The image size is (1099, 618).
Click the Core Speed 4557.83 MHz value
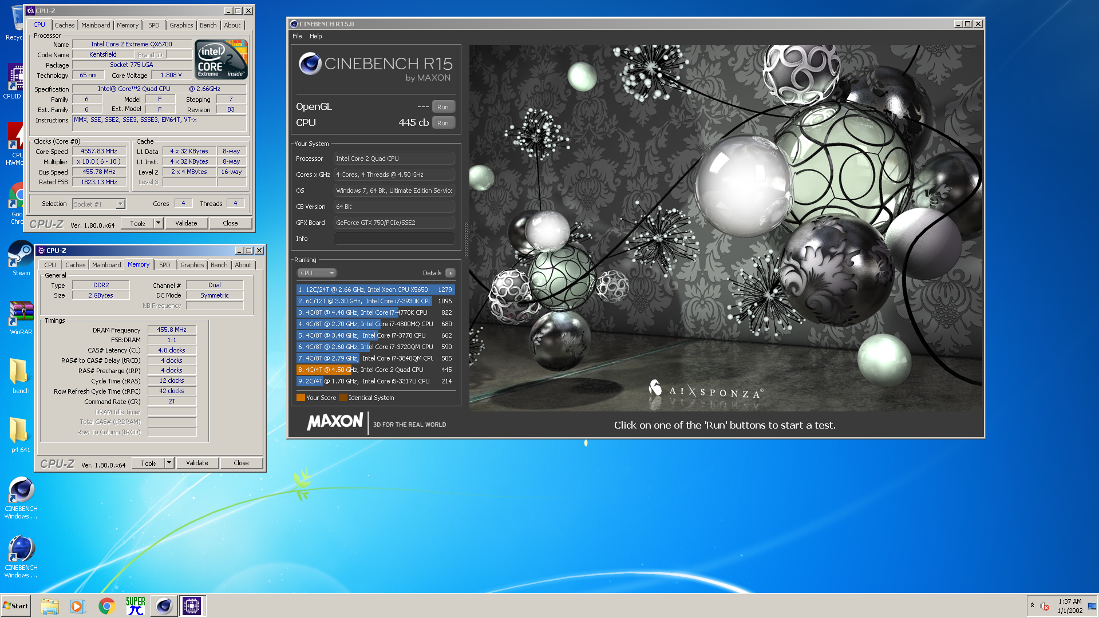(x=99, y=152)
